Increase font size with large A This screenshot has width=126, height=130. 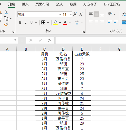[75, 14]
